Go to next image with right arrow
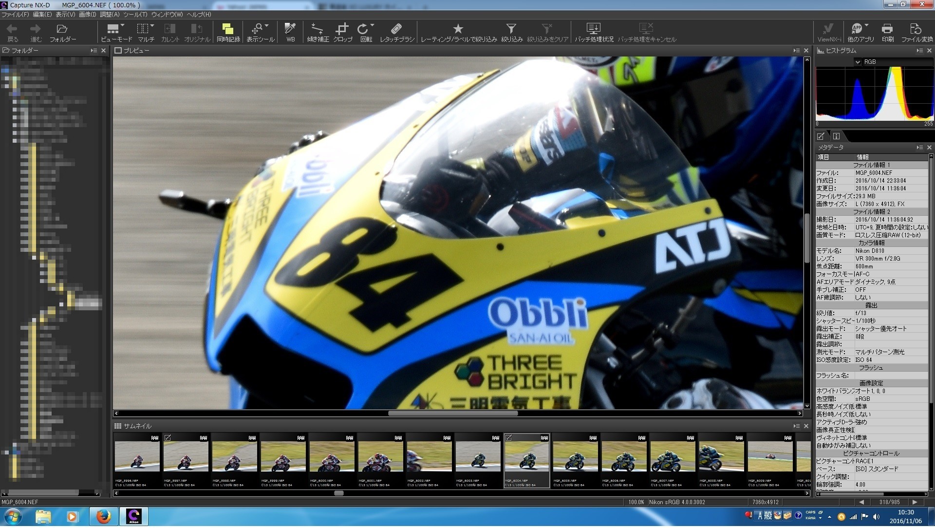 click(915, 502)
